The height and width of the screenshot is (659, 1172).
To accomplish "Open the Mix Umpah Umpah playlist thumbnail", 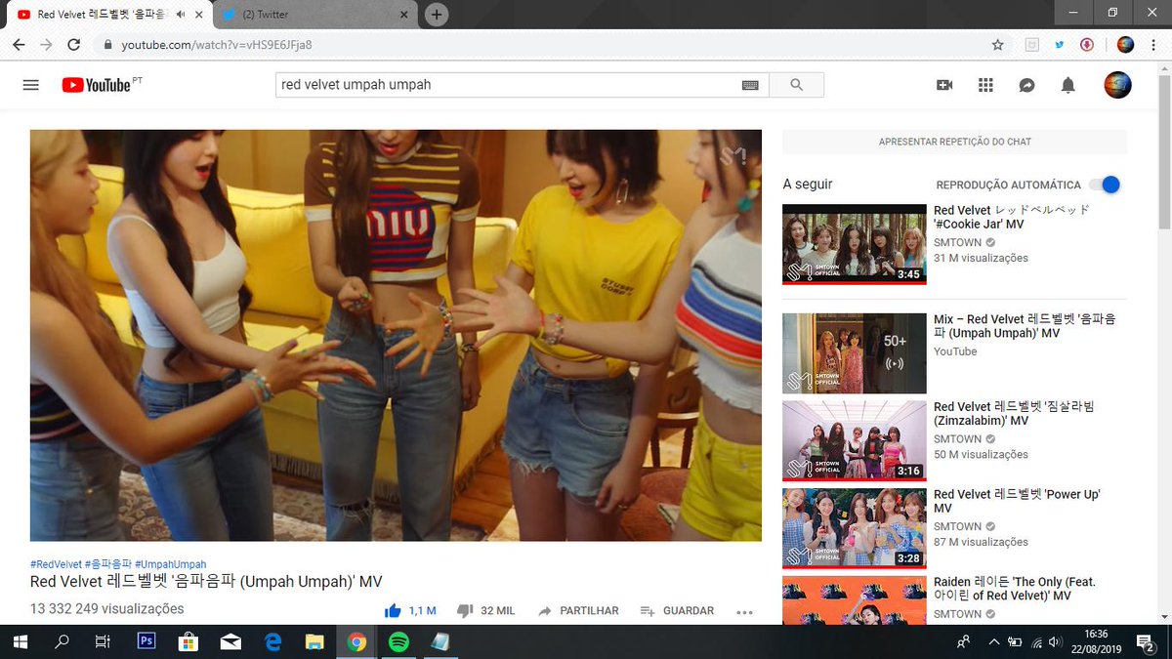I will (854, 353).
